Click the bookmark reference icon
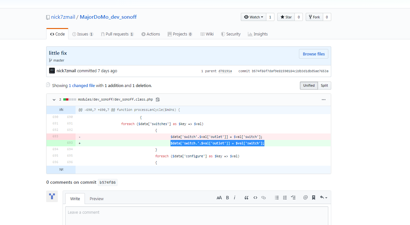 point(313,198)
